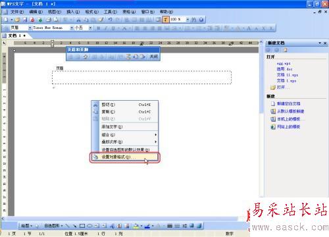The height and width of the screenshot is (237, 329).
Task: Click the Print Preview toolbar icon
Action: [56, 20]
